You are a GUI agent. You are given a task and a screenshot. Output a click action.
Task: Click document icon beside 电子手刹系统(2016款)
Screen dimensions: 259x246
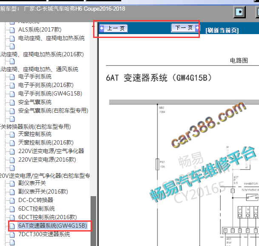click(12, 85)
